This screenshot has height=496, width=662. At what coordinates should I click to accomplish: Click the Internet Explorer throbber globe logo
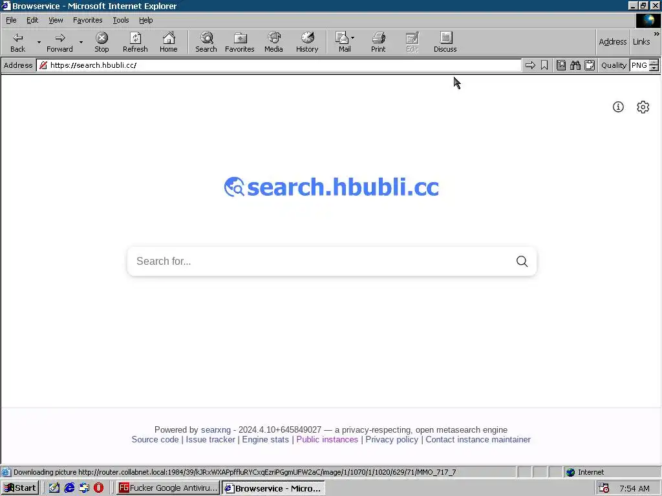[x=648, y=20]
